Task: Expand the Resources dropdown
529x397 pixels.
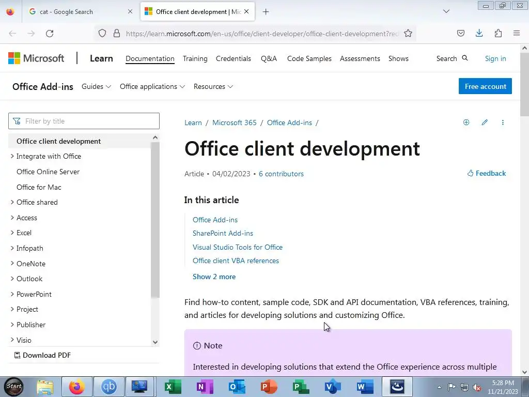Action: pos(213,86)
